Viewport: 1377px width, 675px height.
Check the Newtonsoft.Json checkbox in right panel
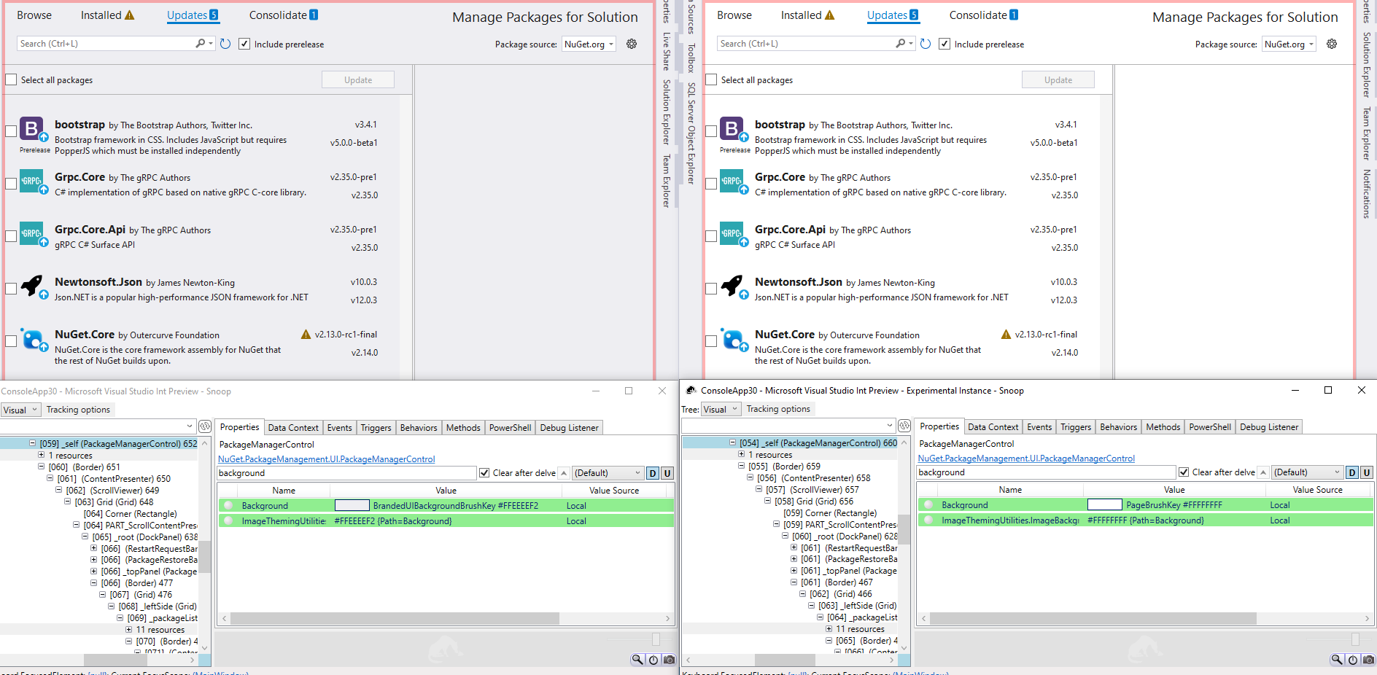pos(711,289)
